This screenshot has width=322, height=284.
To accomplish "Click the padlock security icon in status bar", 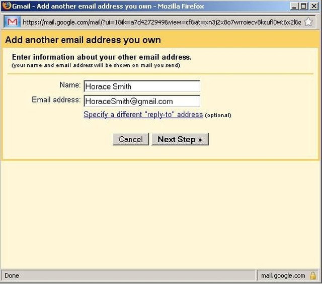I will (x=313, y=275).
